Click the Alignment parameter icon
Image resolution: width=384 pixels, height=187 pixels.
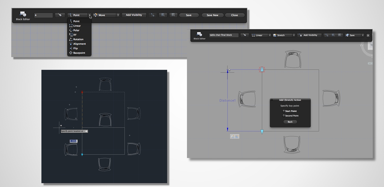tap(71, 44)
